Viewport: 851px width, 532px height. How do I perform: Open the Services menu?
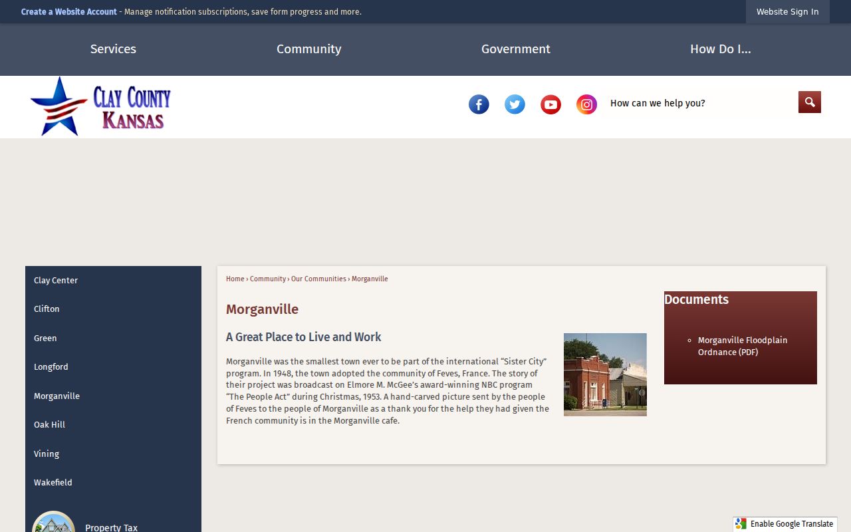pyautogui.click(x=113, y=49)
